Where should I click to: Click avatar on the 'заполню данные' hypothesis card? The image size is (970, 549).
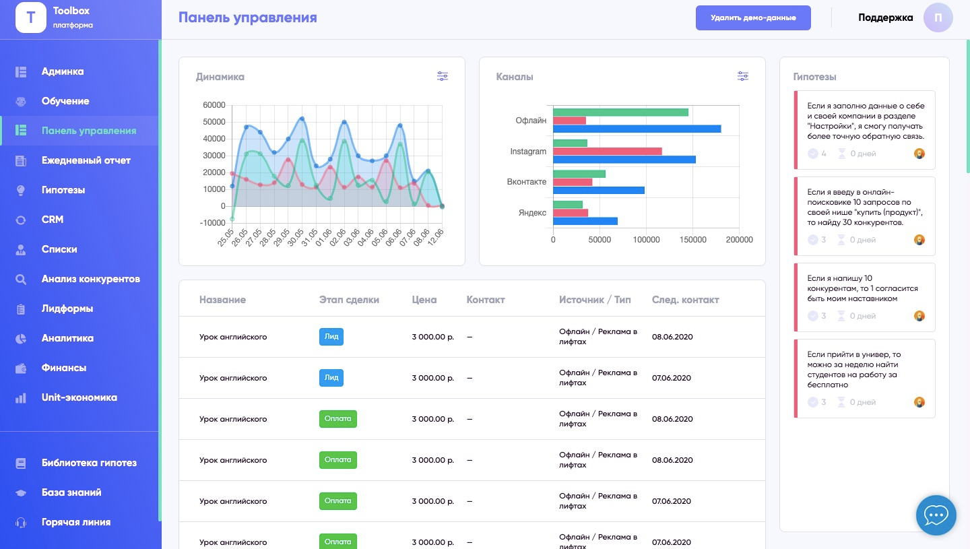point(919,154)
